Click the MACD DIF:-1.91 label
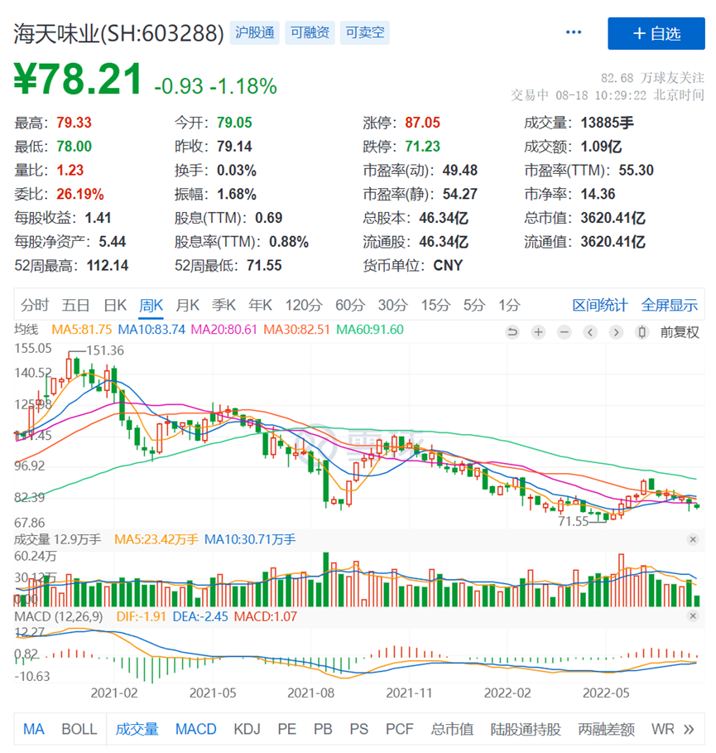This screenshot has width=716, height=753. (x=141, y=616)
